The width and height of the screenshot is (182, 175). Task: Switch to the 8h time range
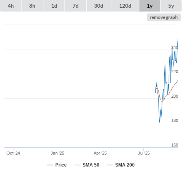[x=32, y=6]
